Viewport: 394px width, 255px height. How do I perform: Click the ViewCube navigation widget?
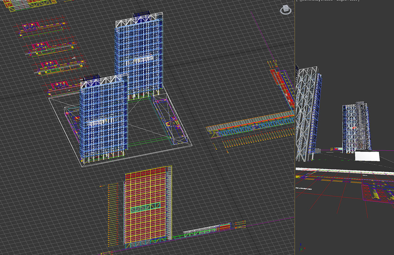(x=286, y=10)
